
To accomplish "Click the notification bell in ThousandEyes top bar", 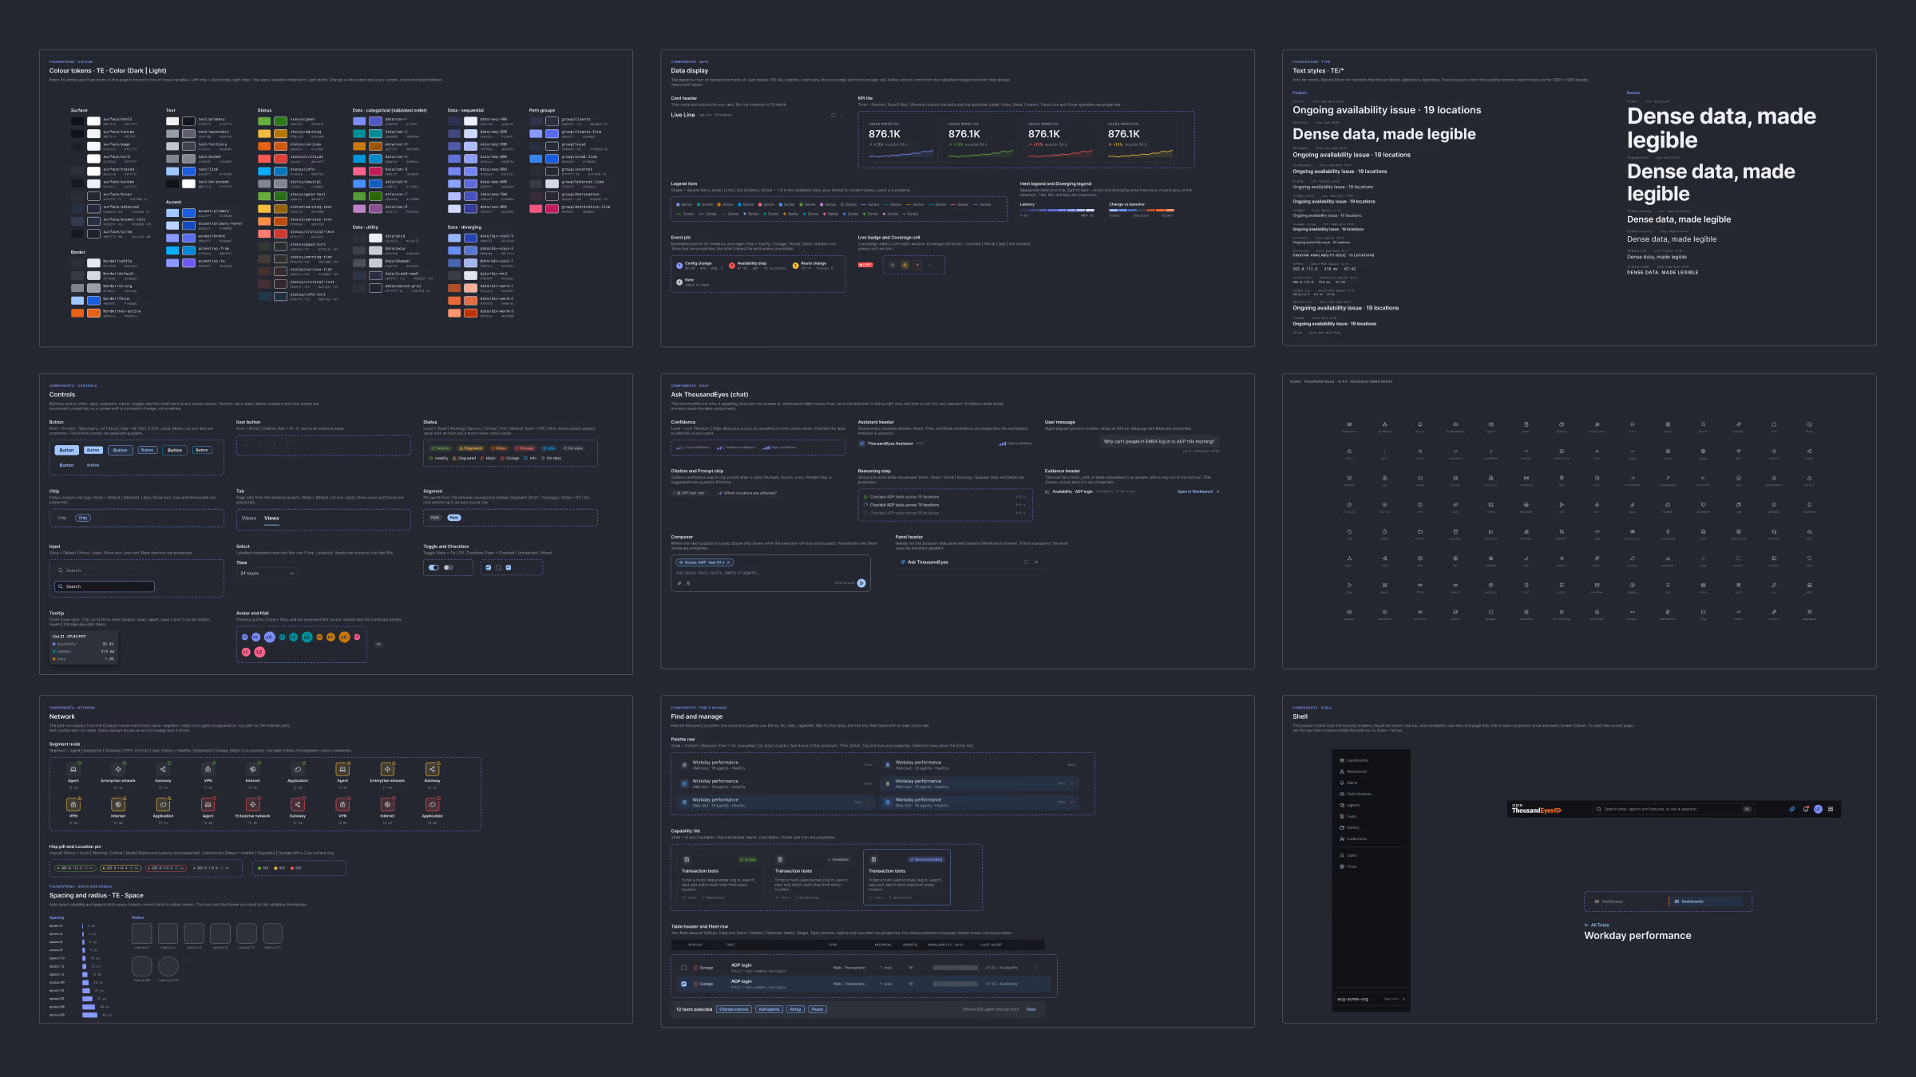I will [1806, 809].
